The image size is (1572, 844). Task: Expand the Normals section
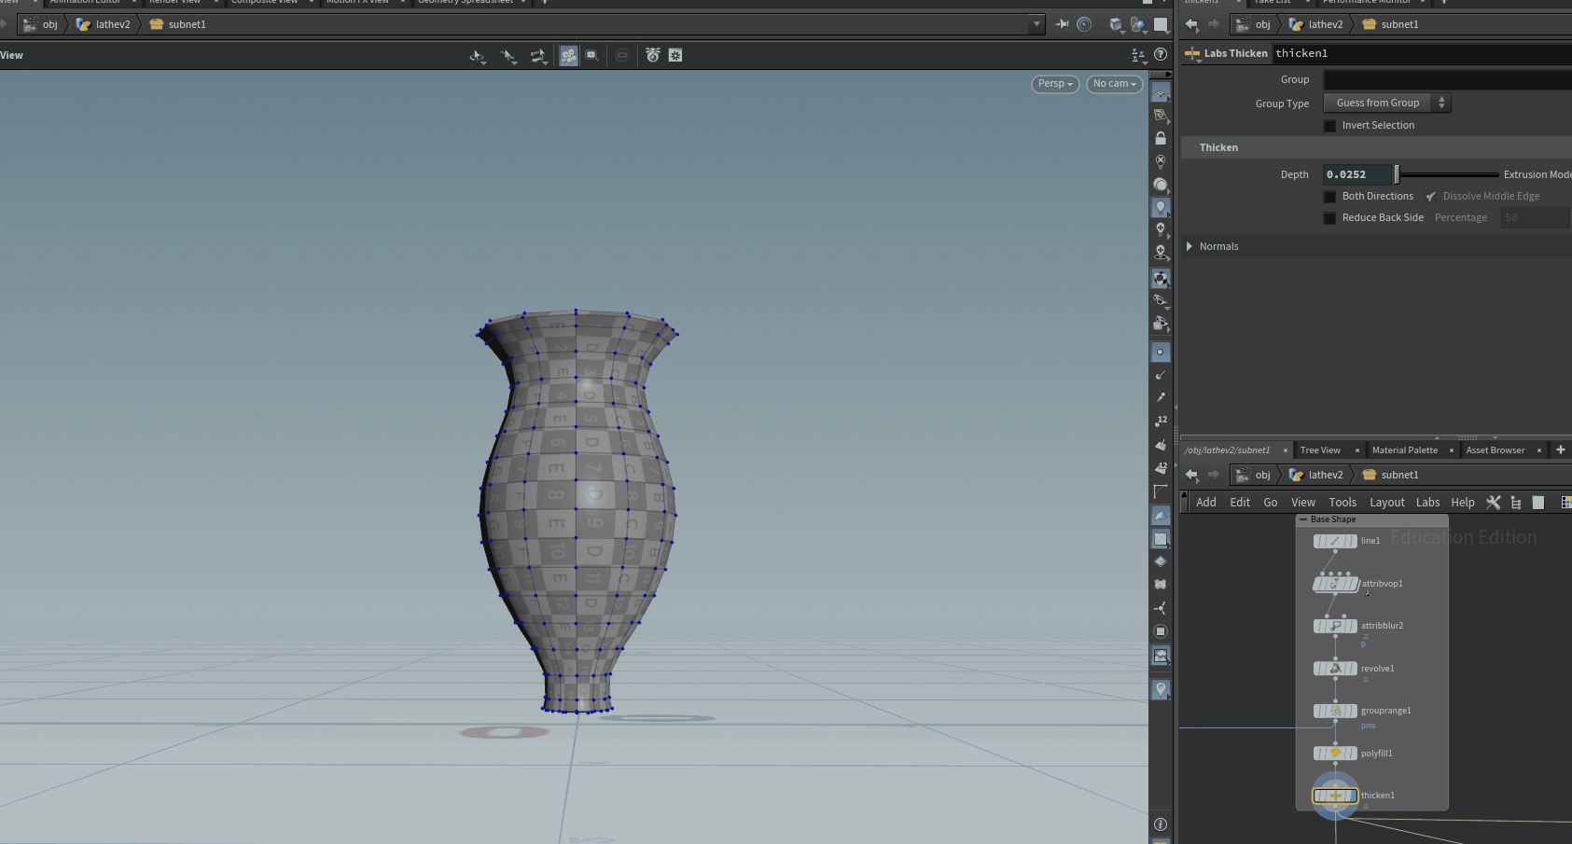[x=1189, y=246]
